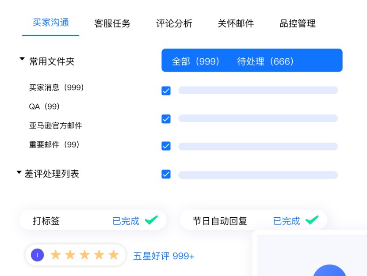
Task: Click the fifth gold rating star
Action: 114,255
